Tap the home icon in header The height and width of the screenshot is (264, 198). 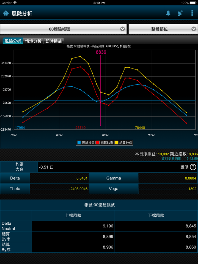click(x=6, y=13)
